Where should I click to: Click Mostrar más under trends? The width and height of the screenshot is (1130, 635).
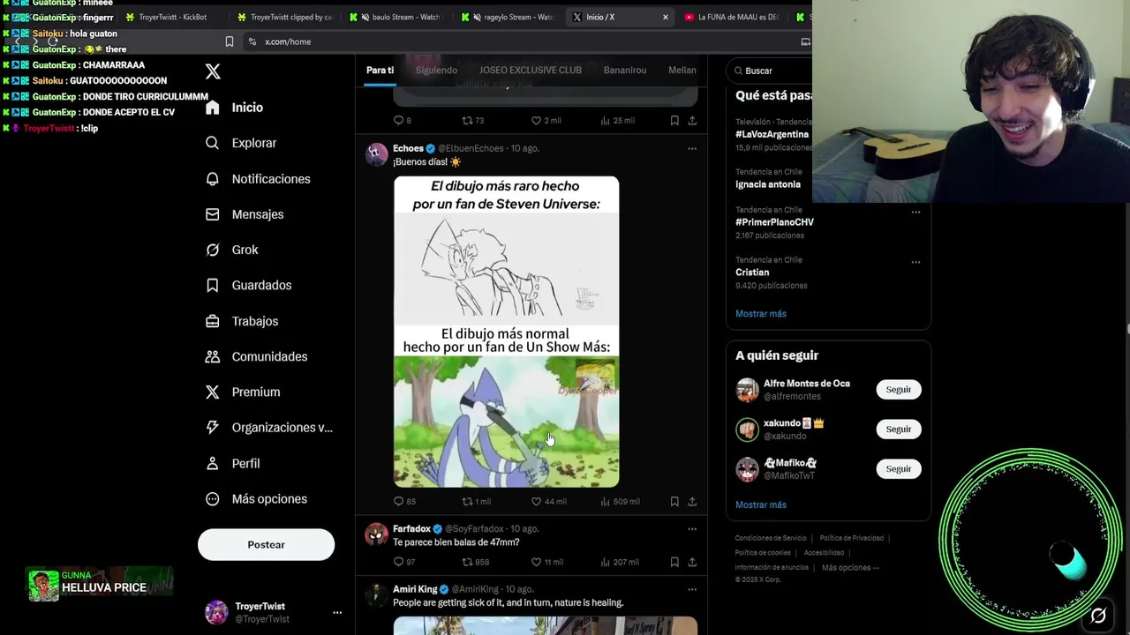point(761,314)
